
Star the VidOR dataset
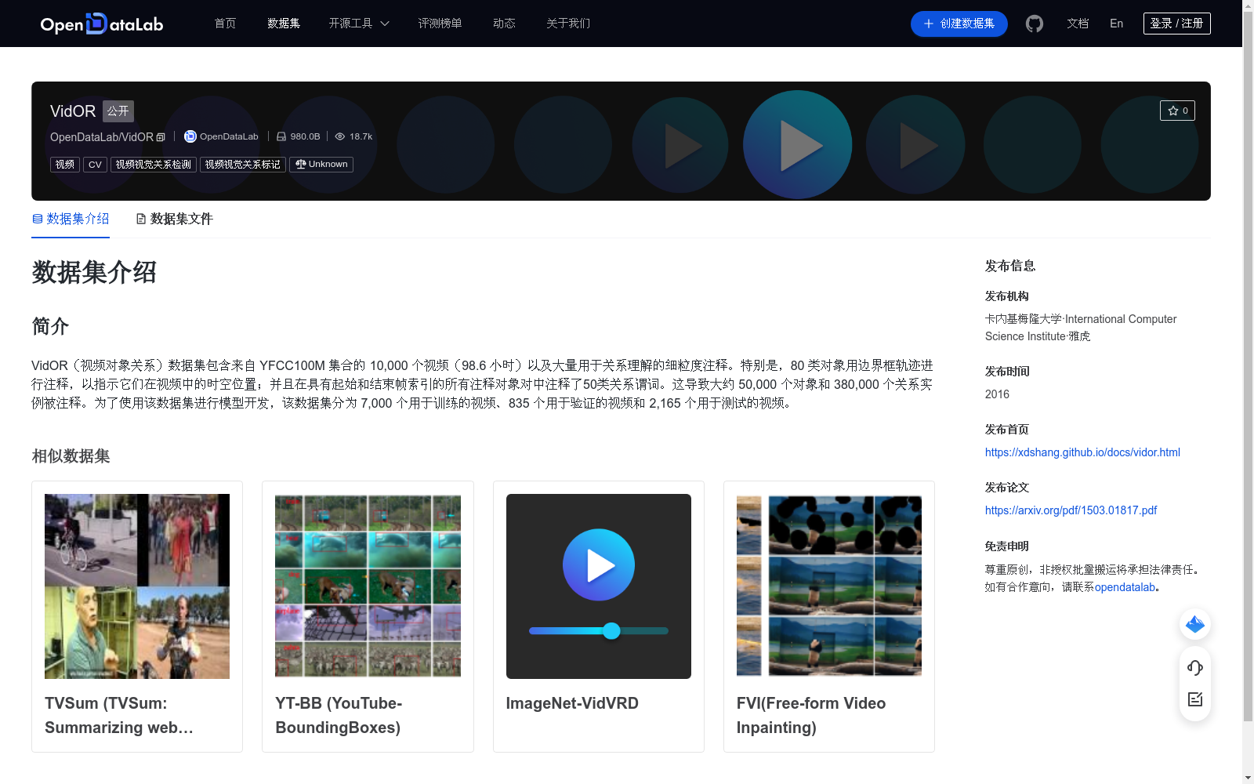[1177, 111]
